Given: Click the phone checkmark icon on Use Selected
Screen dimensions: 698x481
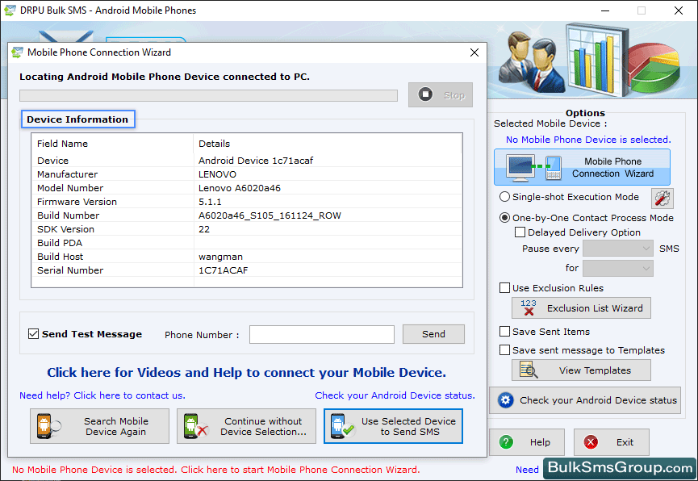Looking at the screenshot, I should tap(342, 426).
